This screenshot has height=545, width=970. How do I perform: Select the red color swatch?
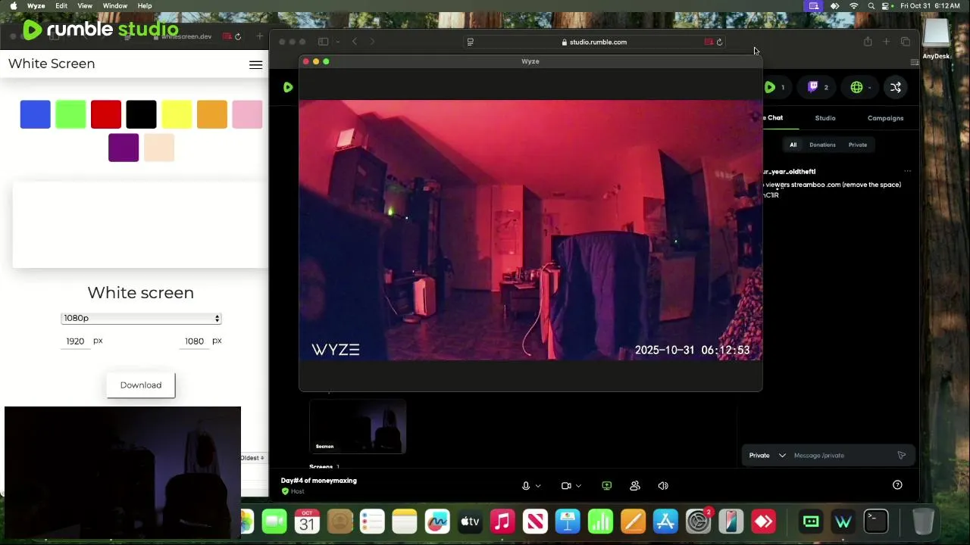coord(106,114)
